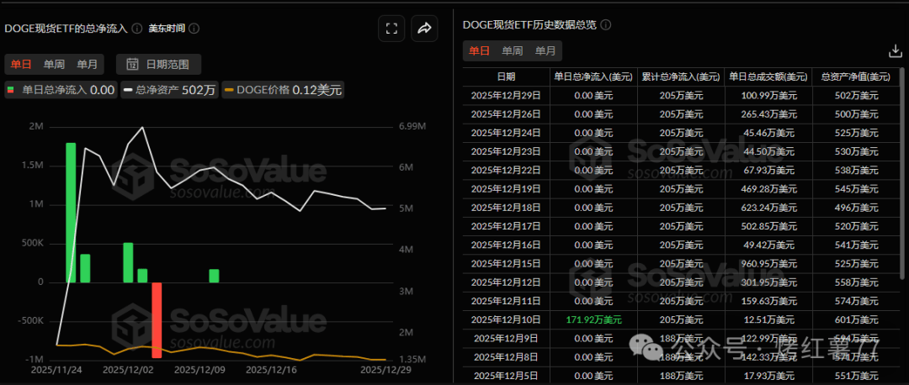Click the fullscreen chart icon

391,28
